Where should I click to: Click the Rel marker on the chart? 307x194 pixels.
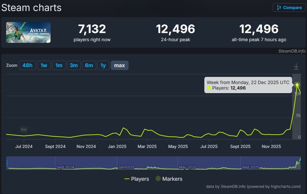pyautogui.click(x=24, y=129)
